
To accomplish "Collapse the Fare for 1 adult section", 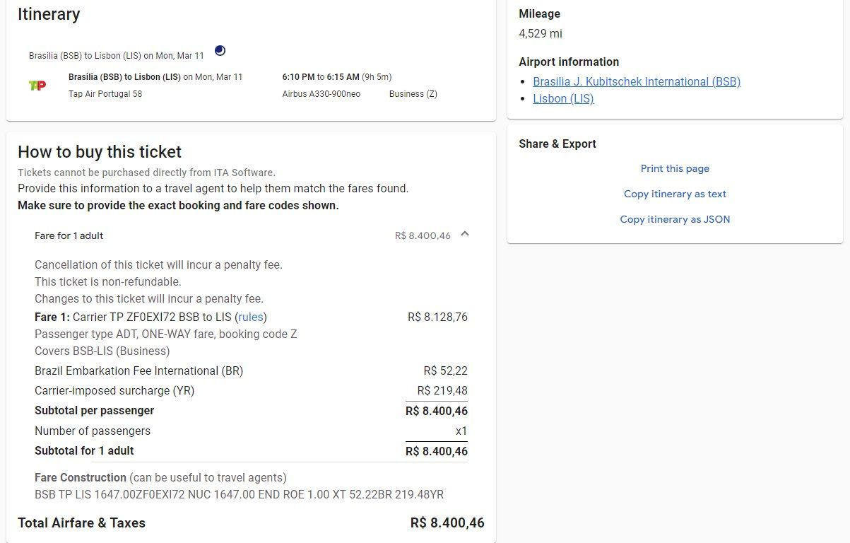I will tap(464, 235).
